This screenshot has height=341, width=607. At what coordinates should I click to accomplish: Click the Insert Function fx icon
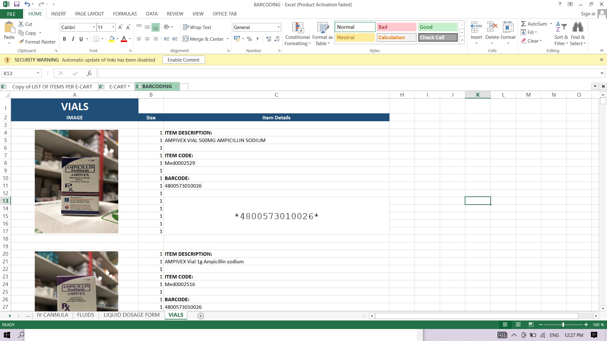tap(89, 73)
